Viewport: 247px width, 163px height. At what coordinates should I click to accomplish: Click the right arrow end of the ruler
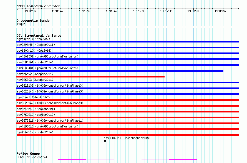point(238,9)
